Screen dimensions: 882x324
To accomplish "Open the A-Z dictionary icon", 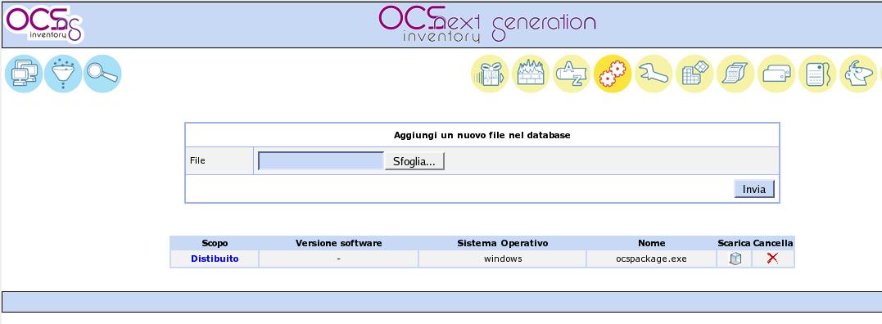I will click(572, 74).
